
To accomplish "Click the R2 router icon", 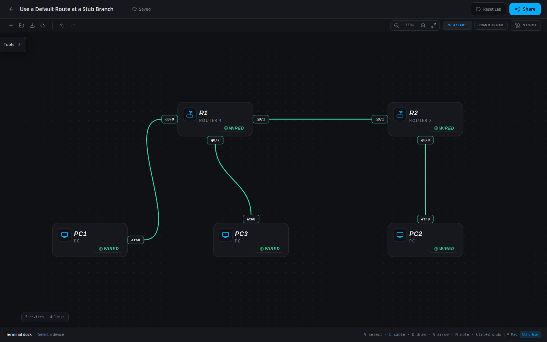I will [400, 114].
